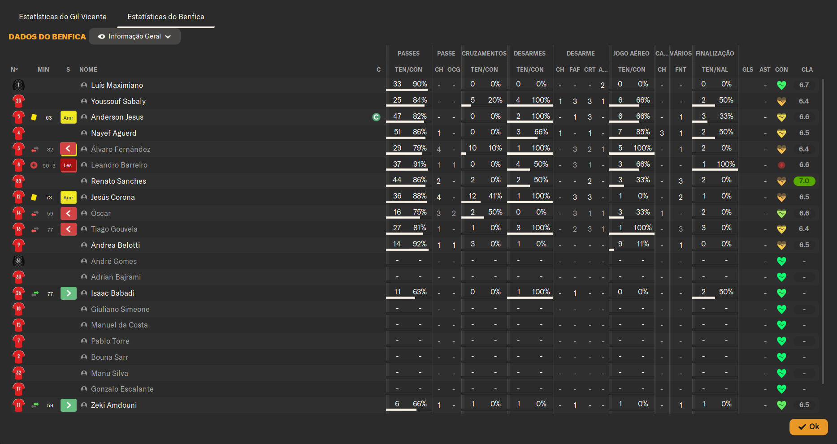Image resolution: width=837 pixels, height=444 pixels.
Task: Open Pablo Torre's player profile
Action: (110, 341)
